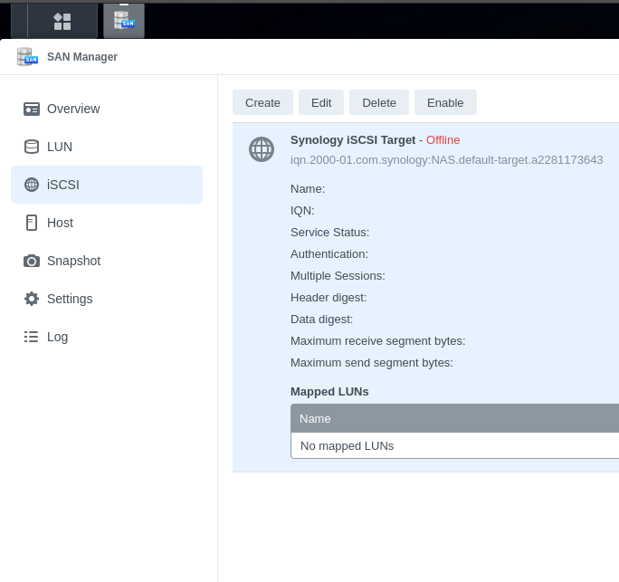View the Log section
The height and width of the screenshot is (582, 619).
(x=107, y=337)
